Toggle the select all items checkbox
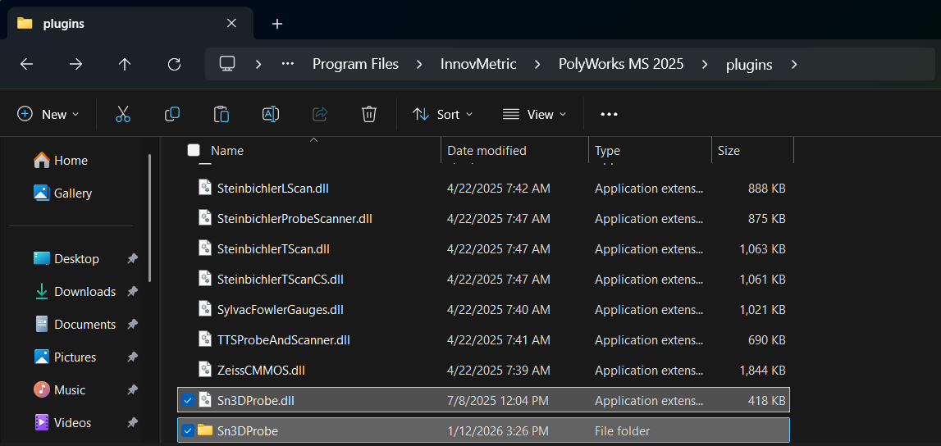 pyautogui.click(x=194, y=150)
